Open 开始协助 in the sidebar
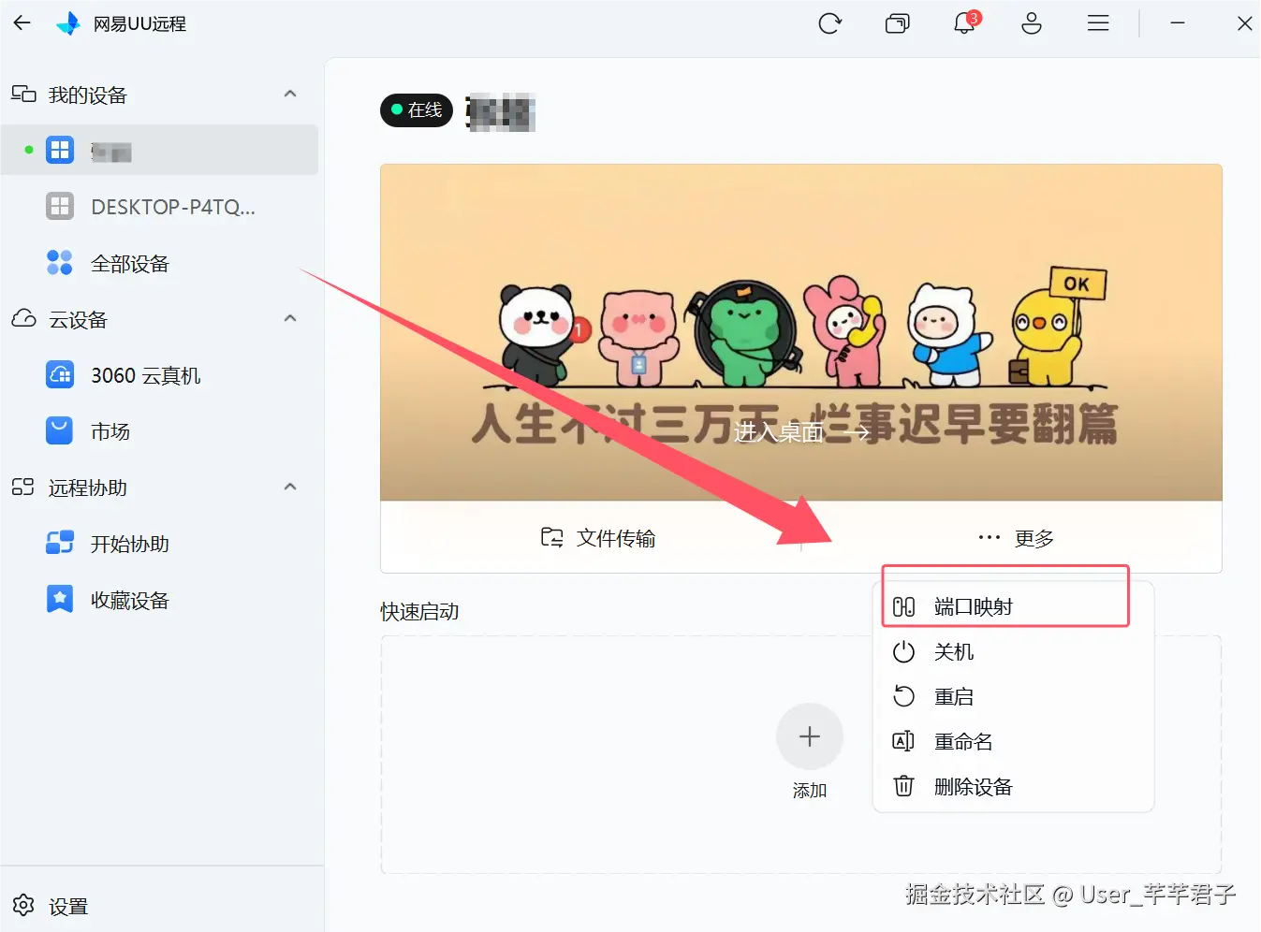The height and width of the screenshot is (932, 1261). pos(159,544)
